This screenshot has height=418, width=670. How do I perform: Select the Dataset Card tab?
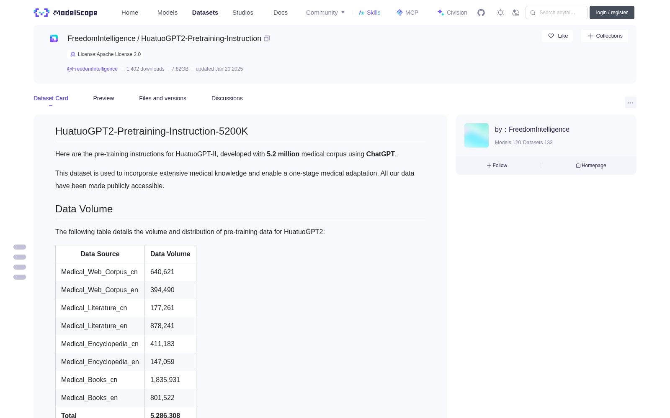point(51,98)
